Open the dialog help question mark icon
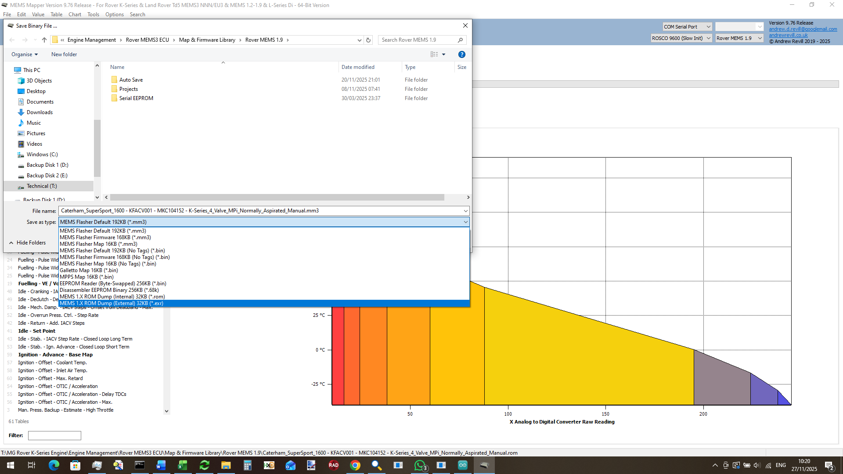This screenshot has height=474, width=843. click(x=461, y=54)
